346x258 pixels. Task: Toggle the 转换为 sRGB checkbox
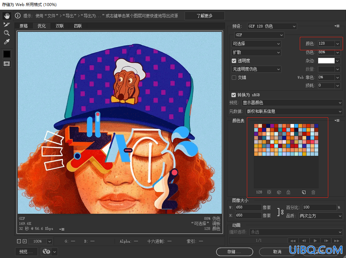(x=233, y=95)
